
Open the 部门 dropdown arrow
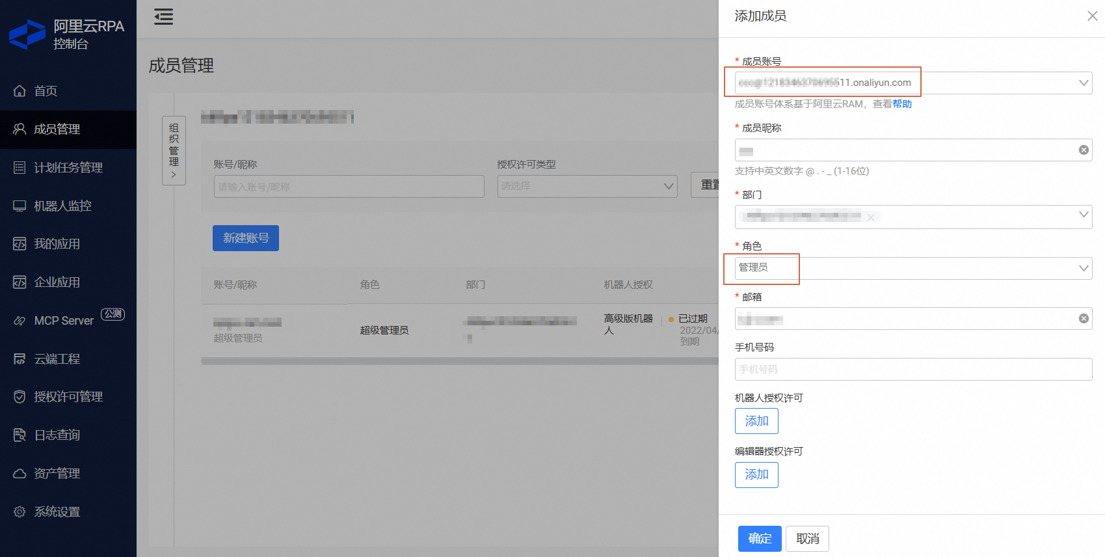1084,215
